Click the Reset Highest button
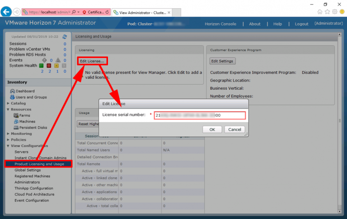 click(x=89, y=124)
